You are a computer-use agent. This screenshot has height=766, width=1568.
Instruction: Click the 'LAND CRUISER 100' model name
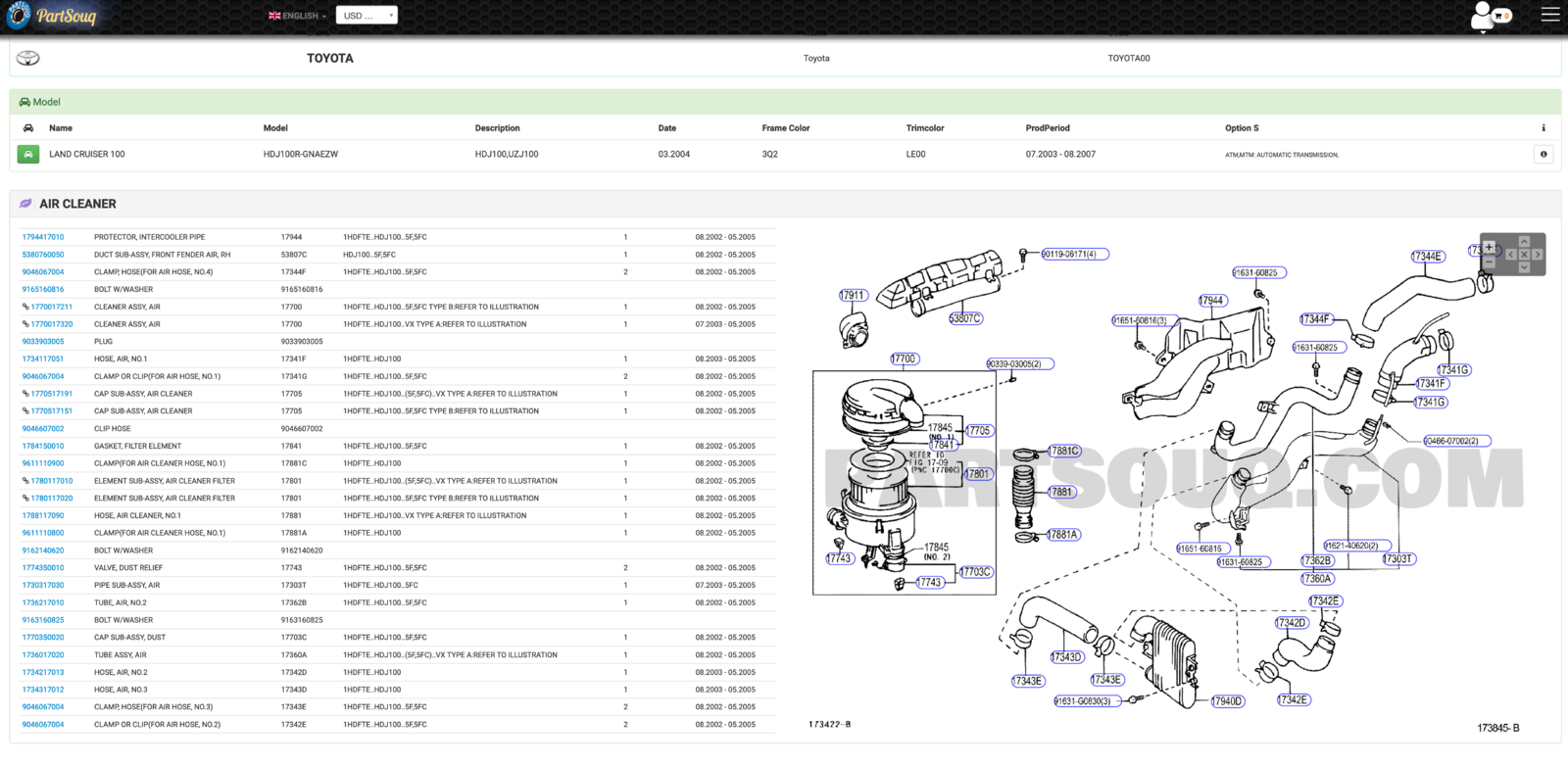(x=87, y=154)
